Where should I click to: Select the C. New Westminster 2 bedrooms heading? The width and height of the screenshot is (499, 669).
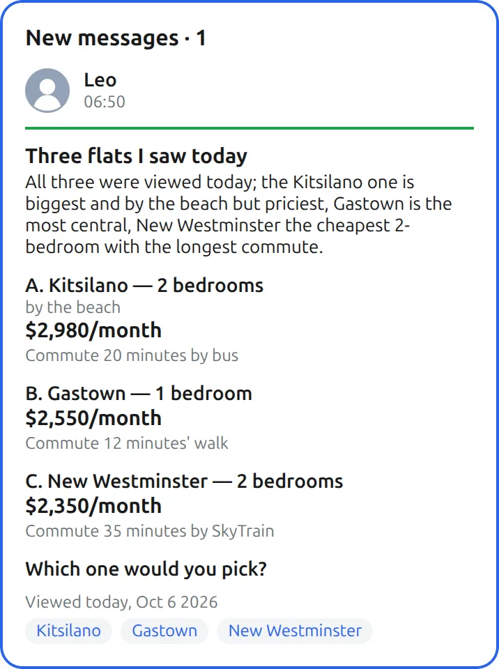pos(184,482)
